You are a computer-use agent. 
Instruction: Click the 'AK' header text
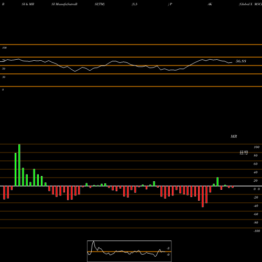pos(210,4)
